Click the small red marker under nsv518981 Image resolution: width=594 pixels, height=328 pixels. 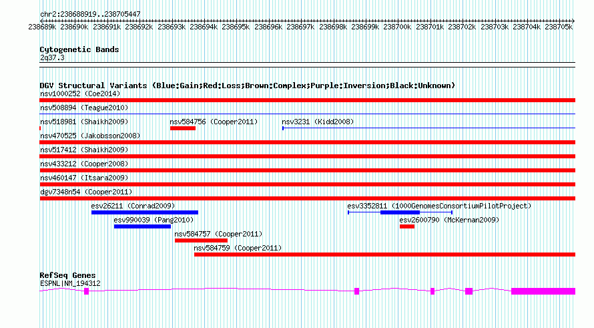click(40, 128)
